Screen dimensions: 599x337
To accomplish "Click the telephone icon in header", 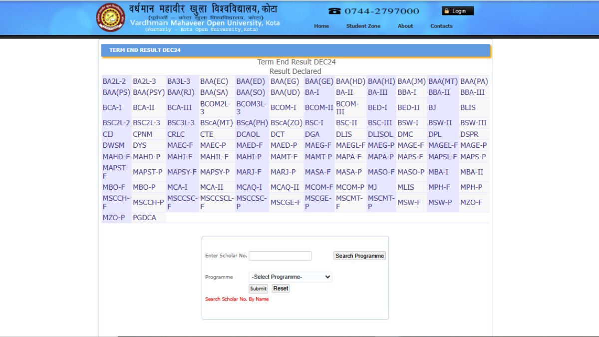I will pyautogui.click(x=334, y=11).
